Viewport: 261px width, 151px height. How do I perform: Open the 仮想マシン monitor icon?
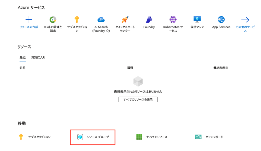[197, 19]
